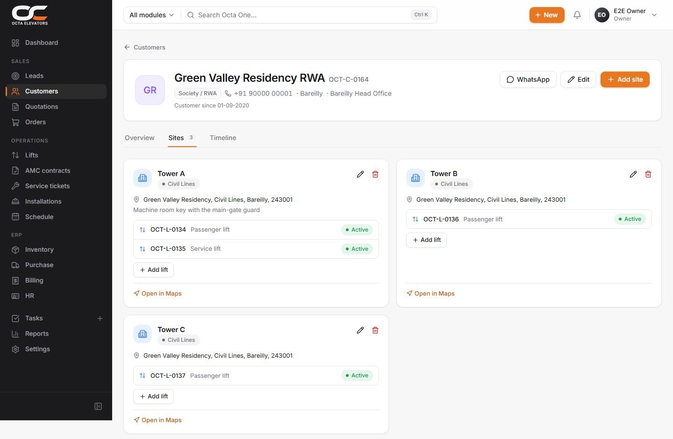
Task: Edit Tower A site with pencil icon
Action: (360, 174)
